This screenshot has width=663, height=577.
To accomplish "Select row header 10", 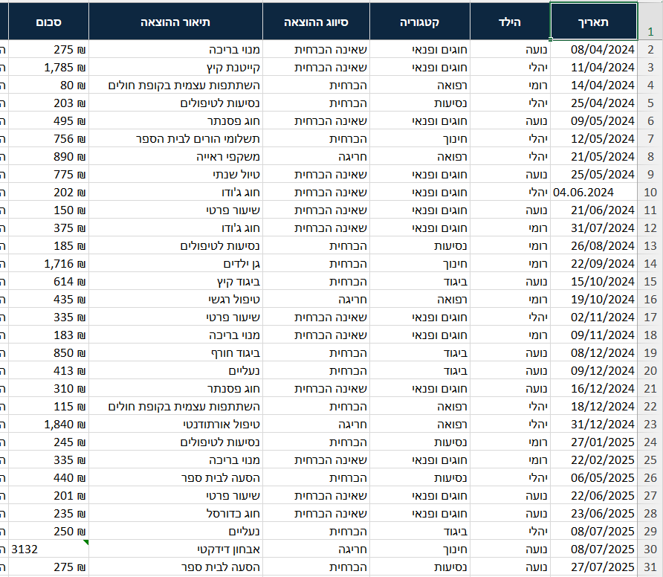I will pyautogui.click(x=650, y=193).
